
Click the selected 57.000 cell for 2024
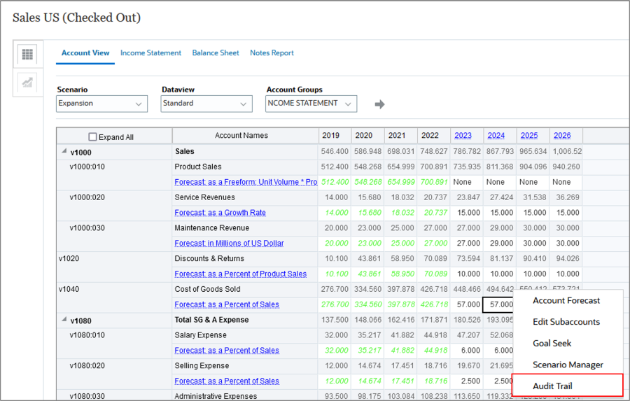coord(498,304)
